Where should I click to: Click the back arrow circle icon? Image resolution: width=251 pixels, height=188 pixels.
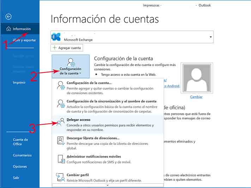tap(8, 17)
